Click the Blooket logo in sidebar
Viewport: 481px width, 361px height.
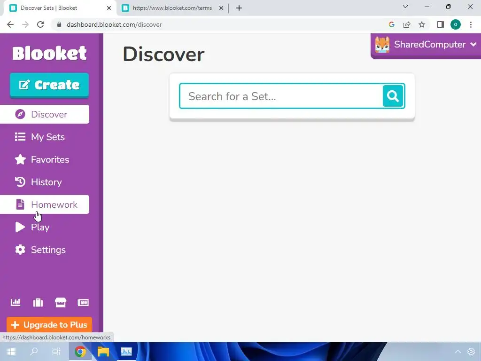pos(49,53)
